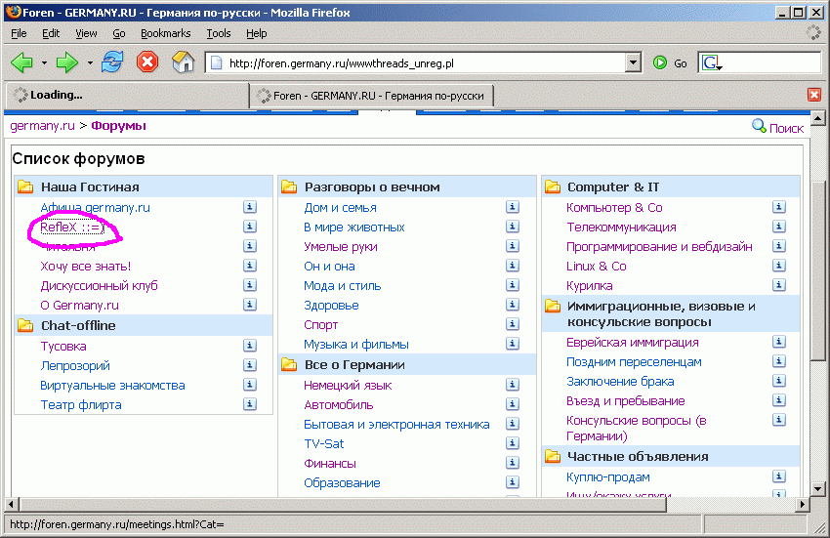Image resolution: width=830 pixels, height=538 pixels.
Task: Go to the Home page icon
Action: point(183,62)
